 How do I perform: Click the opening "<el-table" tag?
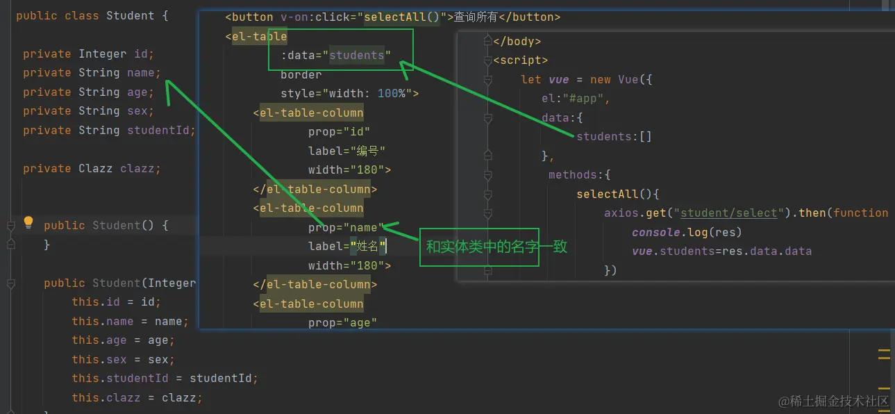(x=256, y=36)
